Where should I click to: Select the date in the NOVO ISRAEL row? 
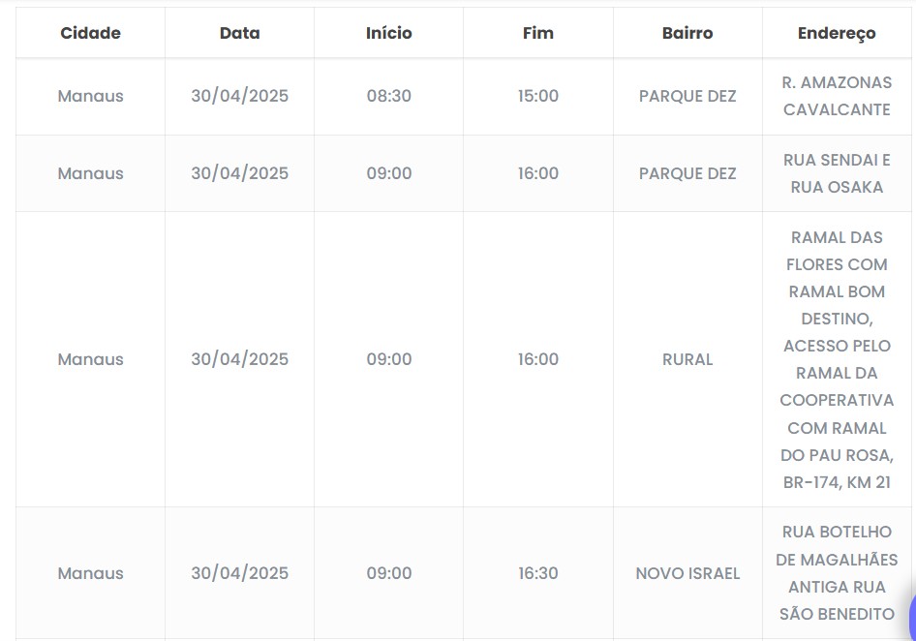239,573
